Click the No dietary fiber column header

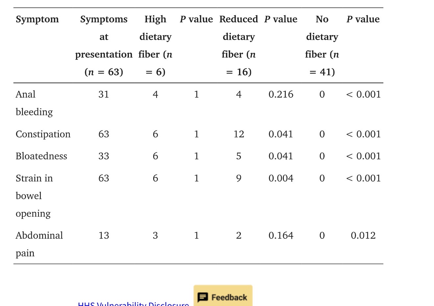(x=322, y=45)
